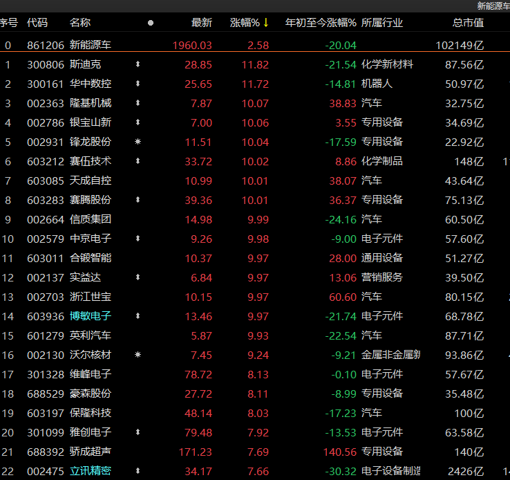Select stock name 英利汽车
This screenshot has height=480, width=510.
click(91, 335)
